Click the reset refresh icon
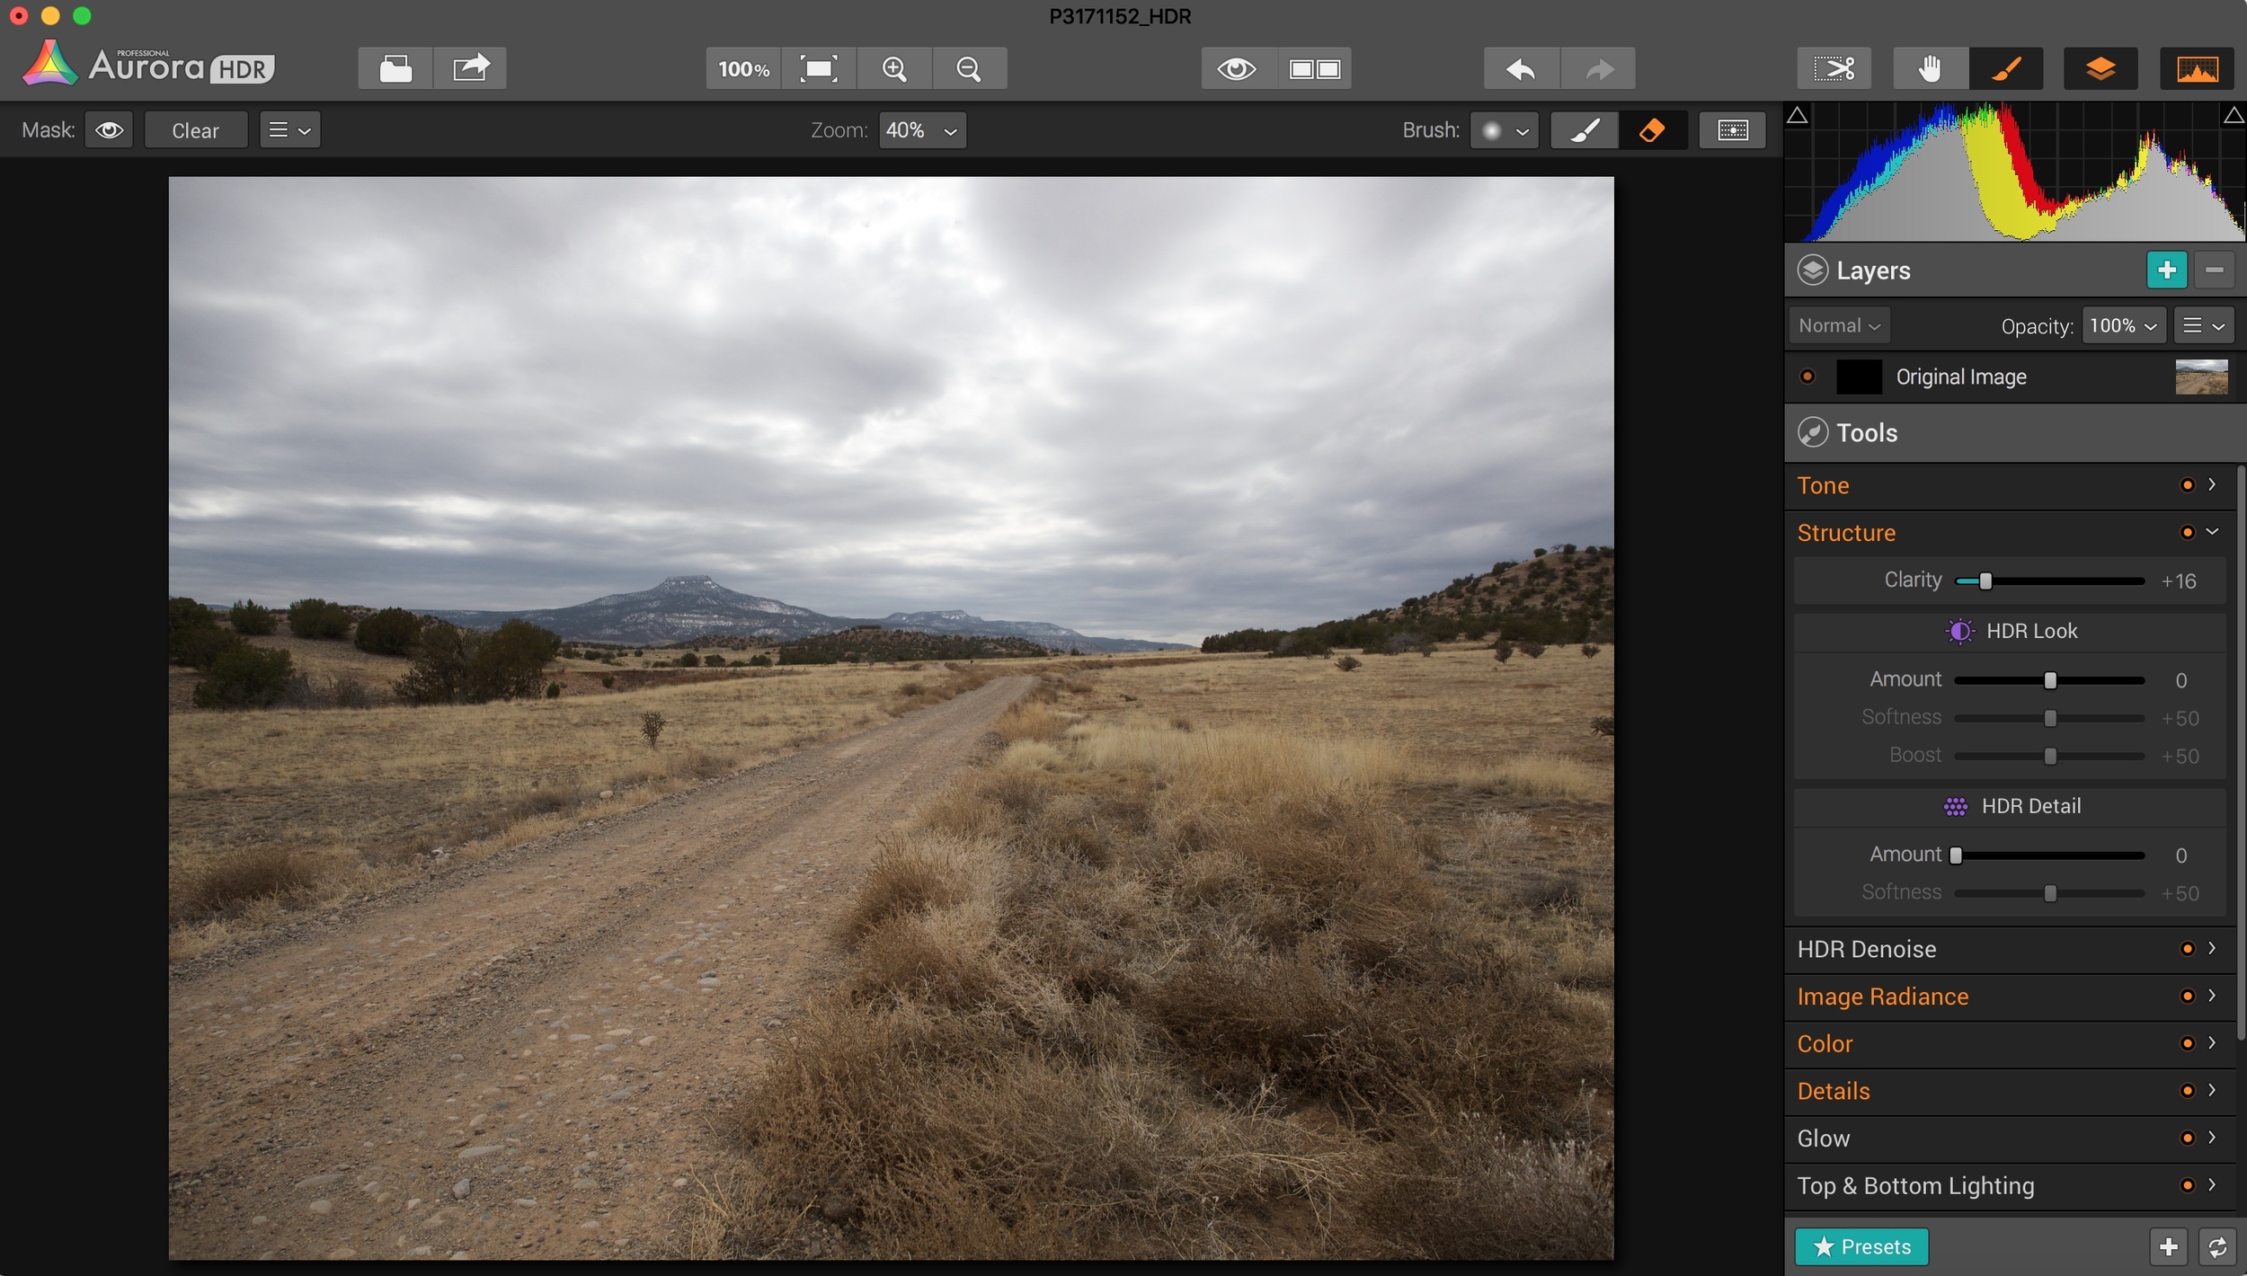Screen dimensions: 2247x1276 [x=2217, y=1247]
